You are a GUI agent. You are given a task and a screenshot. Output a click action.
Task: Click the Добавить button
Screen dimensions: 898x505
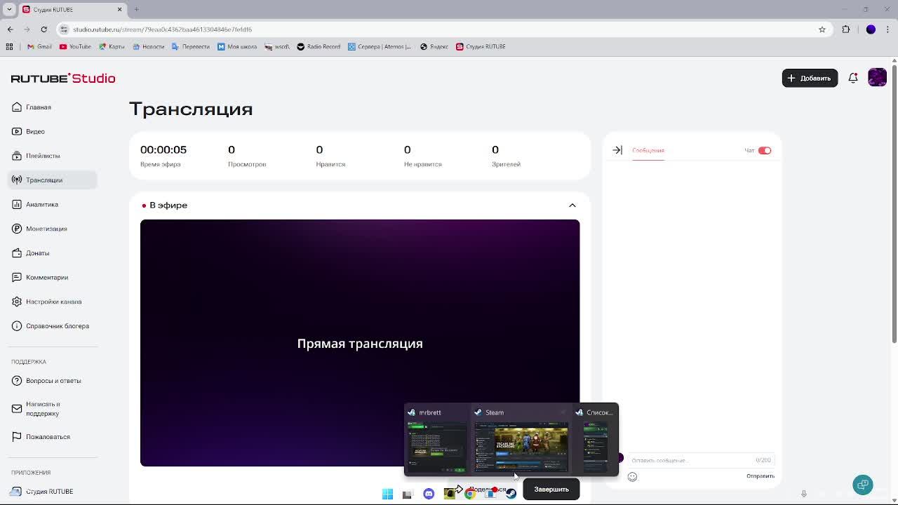coord(810,78)
